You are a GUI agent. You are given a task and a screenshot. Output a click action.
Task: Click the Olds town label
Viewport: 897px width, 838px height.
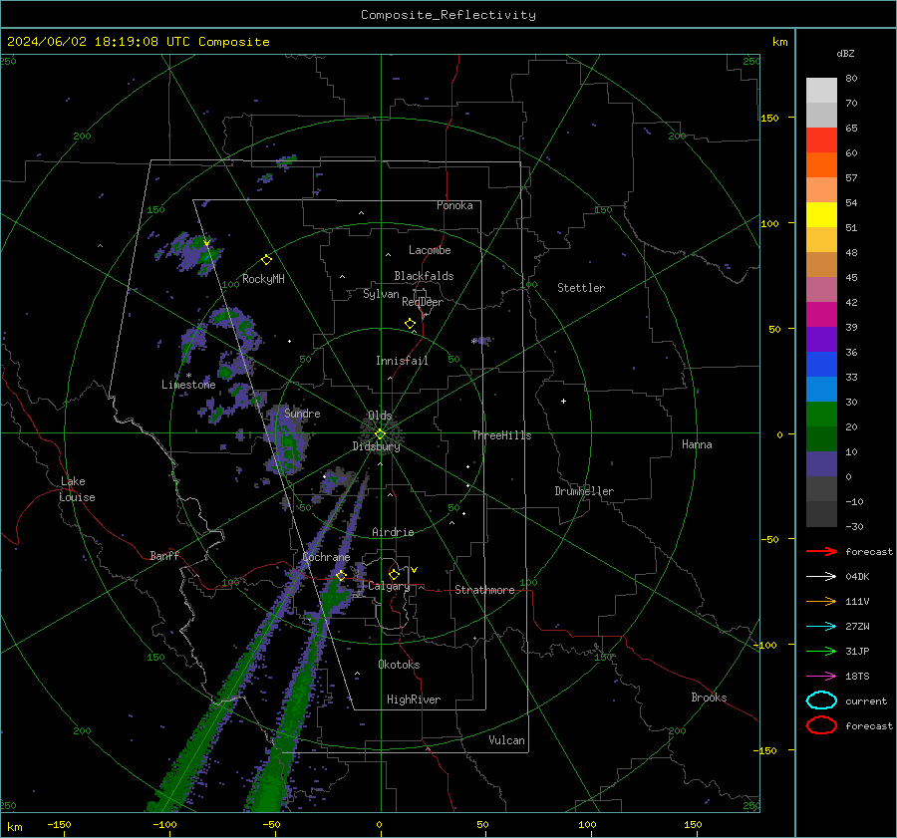tap(380, 416)
